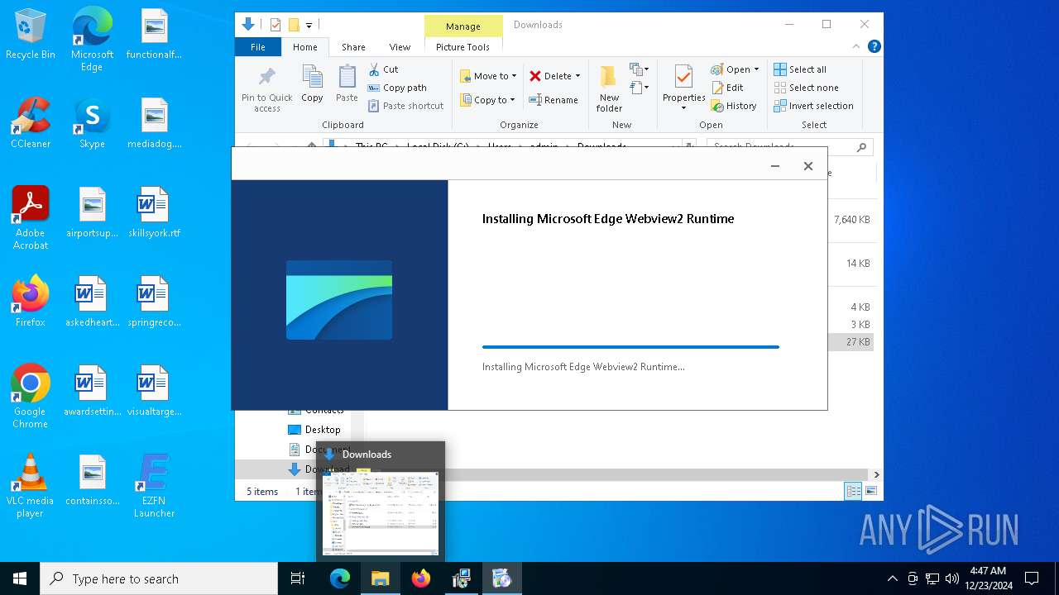
Task: Open file History from the ribbon
Action: click(x=734, y=106)
